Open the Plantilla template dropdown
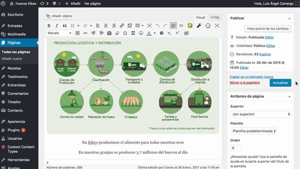 [254, 131]
